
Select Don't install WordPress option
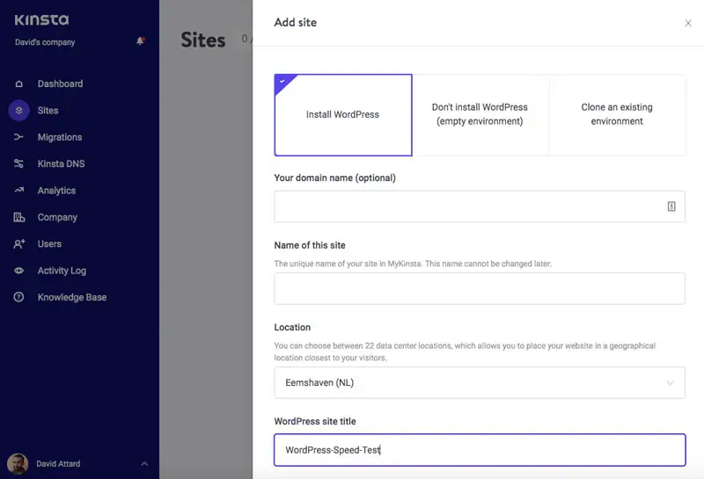[480, 115]
